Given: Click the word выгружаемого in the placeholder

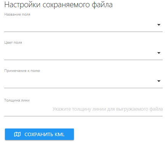Looking at the screenshot, I should pos(132,109).
